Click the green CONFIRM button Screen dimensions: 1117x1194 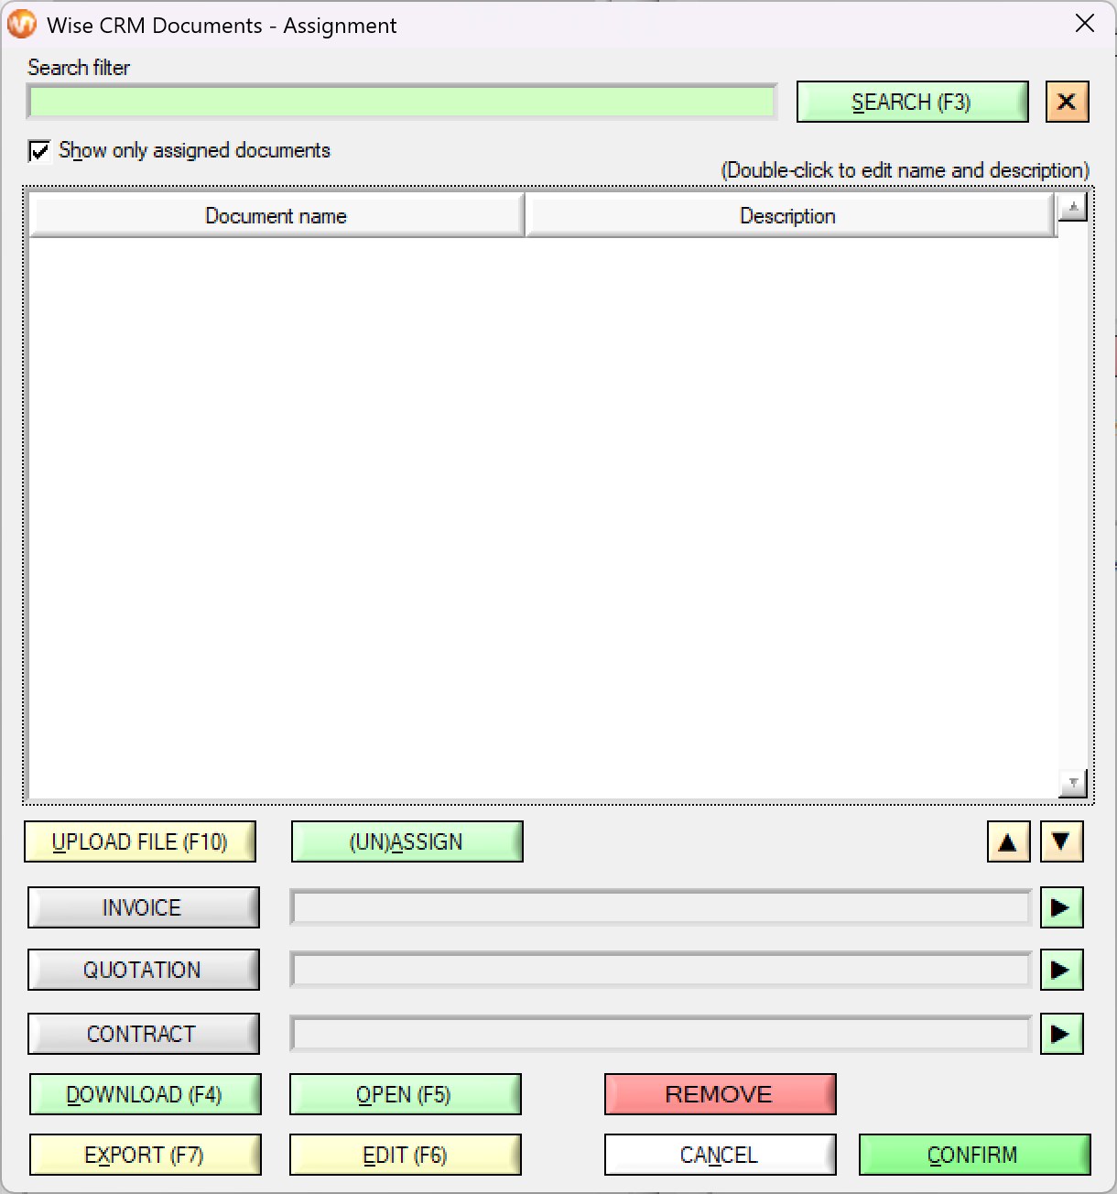pyautogui.click(x=974, y=1155)
